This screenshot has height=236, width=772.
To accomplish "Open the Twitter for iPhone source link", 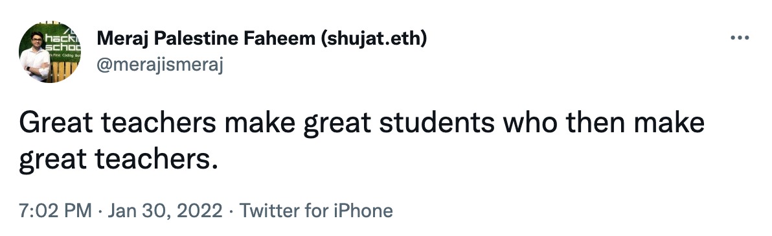I will point(316,211).
